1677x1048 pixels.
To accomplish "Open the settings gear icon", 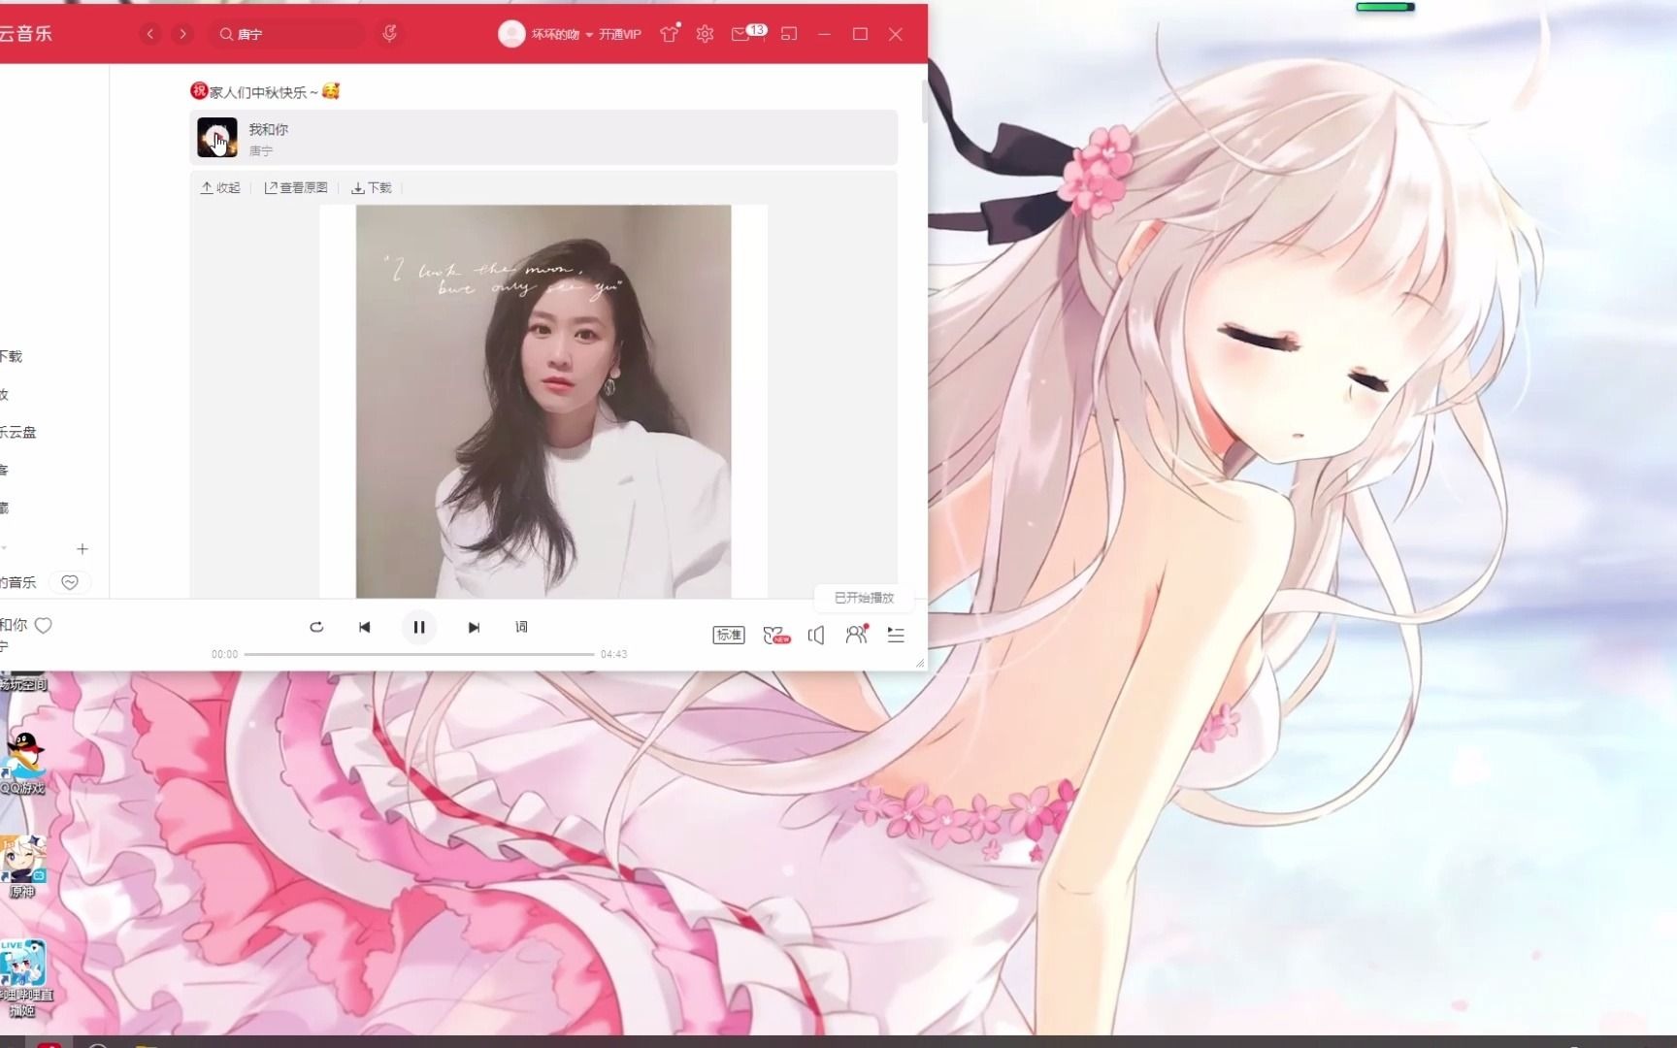I will coord(705,34).
